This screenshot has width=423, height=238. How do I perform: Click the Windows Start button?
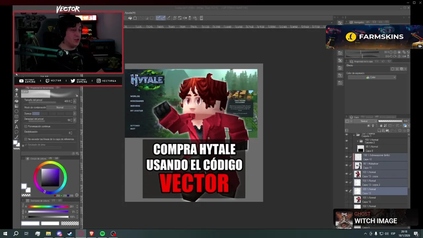5,234
